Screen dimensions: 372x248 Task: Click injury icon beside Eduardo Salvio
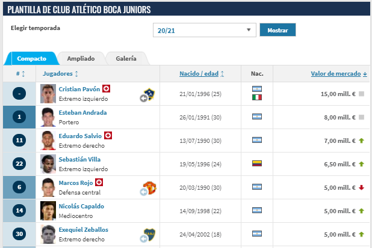click(x=108, y=136)
